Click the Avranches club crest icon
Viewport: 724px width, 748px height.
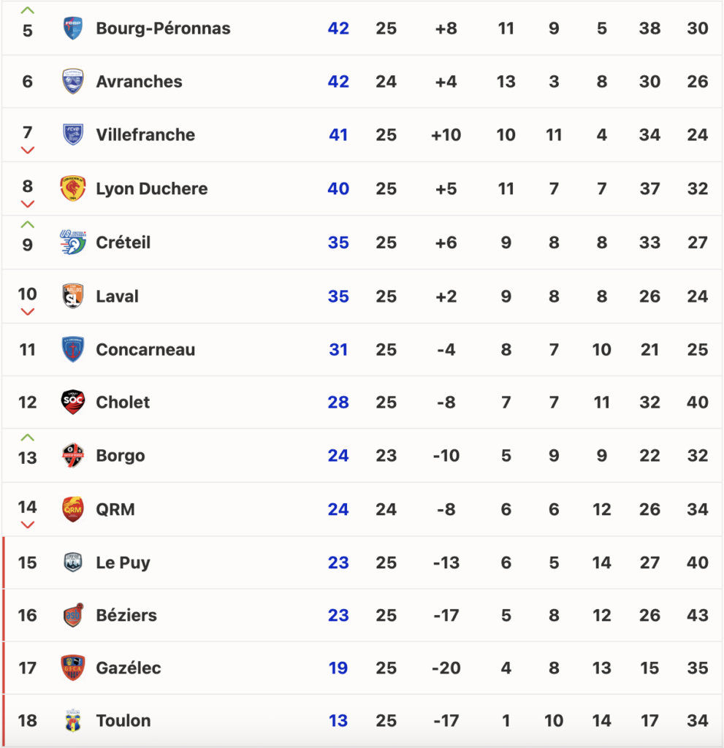[73, 81]
